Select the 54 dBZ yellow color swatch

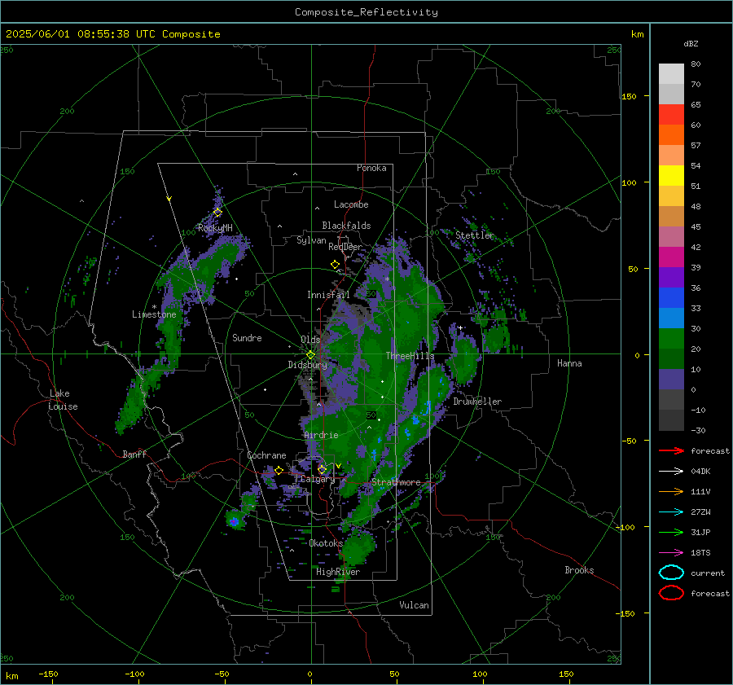click(x=671, y=176)
